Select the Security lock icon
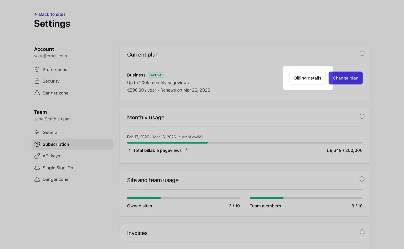This screenshot has width=404, height=249. 37,81
